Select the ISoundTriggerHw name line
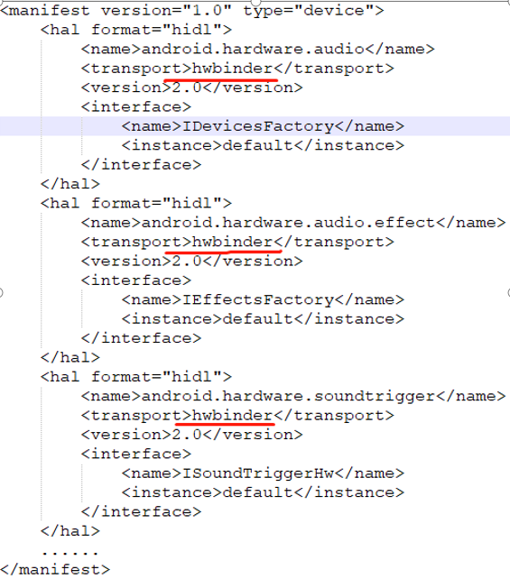 [263, 473]
